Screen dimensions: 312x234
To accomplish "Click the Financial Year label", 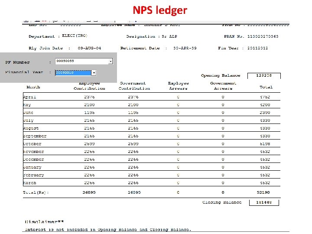I will pyautogui.click(x=24, y=72).
